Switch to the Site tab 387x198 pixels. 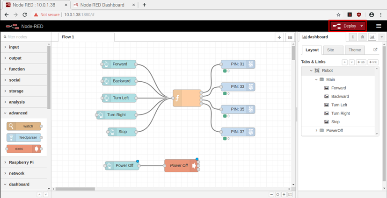coord(333,50)
